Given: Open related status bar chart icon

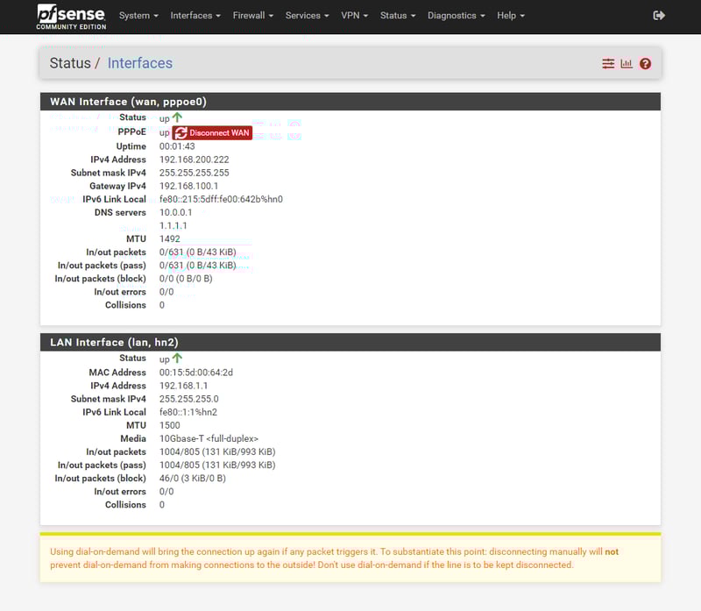Looking at the screenshot, I should click(x=627, y=64).
